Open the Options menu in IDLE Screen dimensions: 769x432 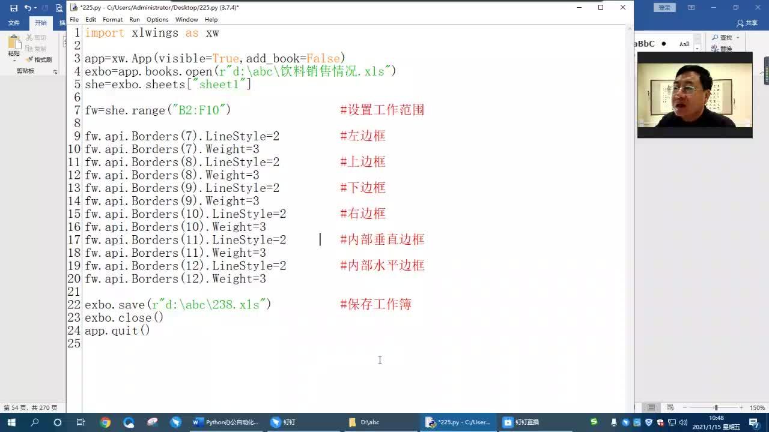pos(157,19)
